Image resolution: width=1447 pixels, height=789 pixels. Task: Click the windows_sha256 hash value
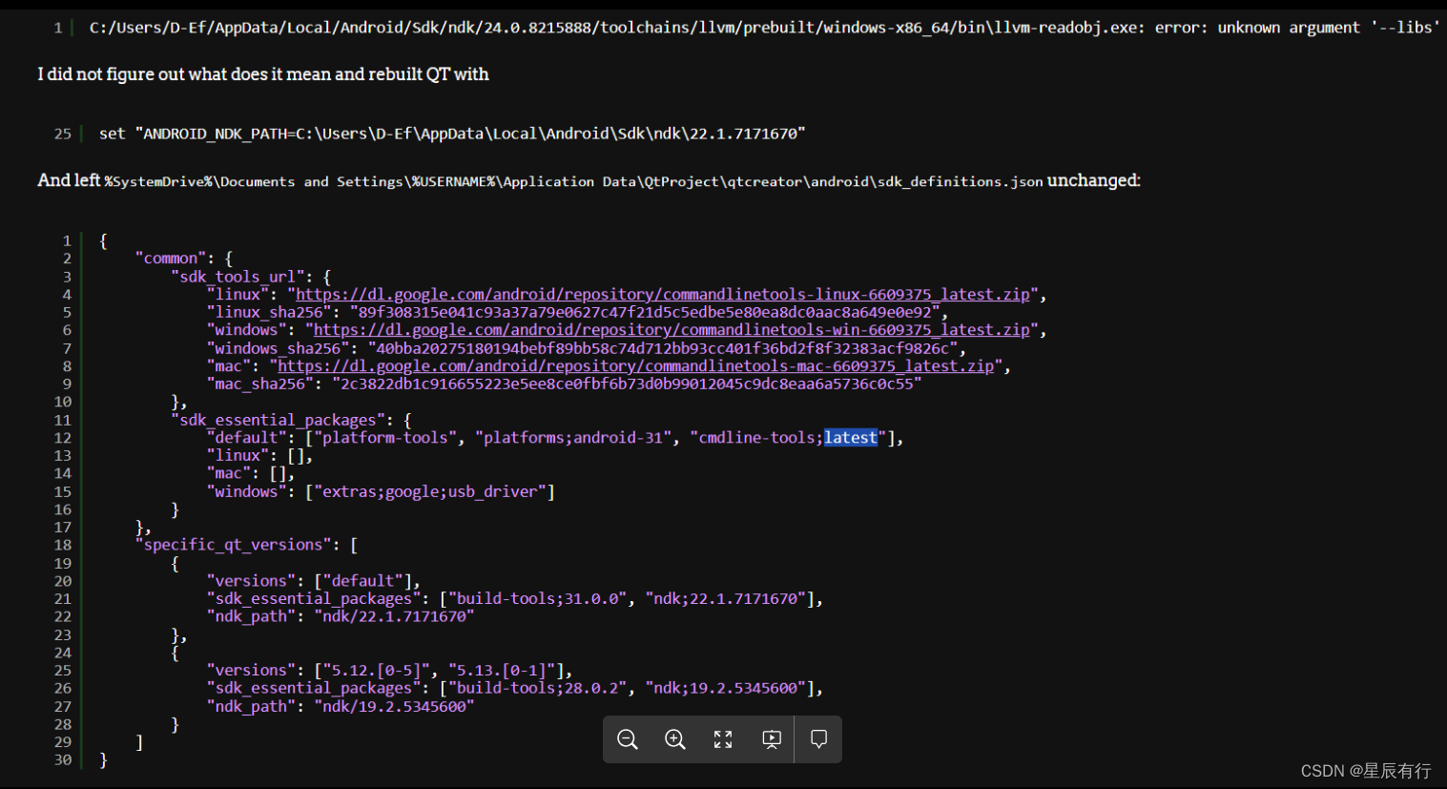pyautogui.click(x=662, y=348)
